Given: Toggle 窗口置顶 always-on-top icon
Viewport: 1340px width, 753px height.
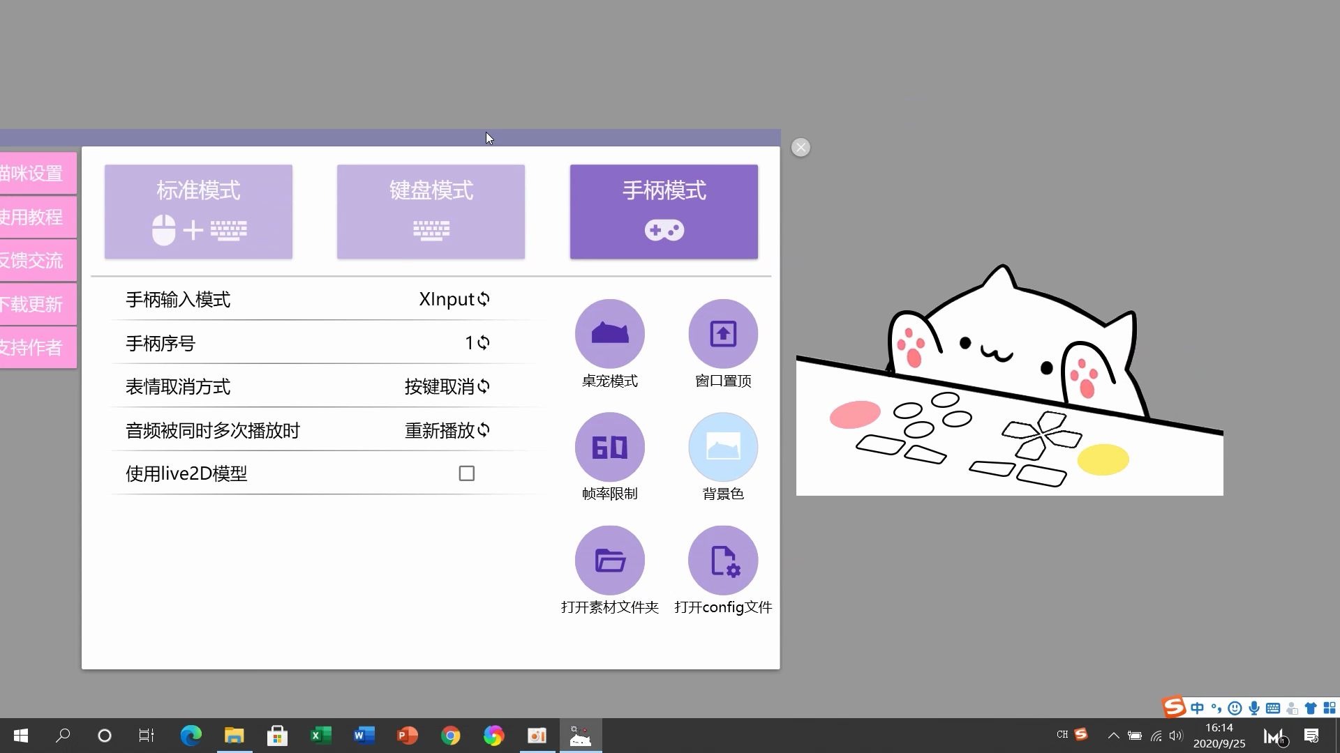Looking at the screenshot, I should [x=722, y=333].
